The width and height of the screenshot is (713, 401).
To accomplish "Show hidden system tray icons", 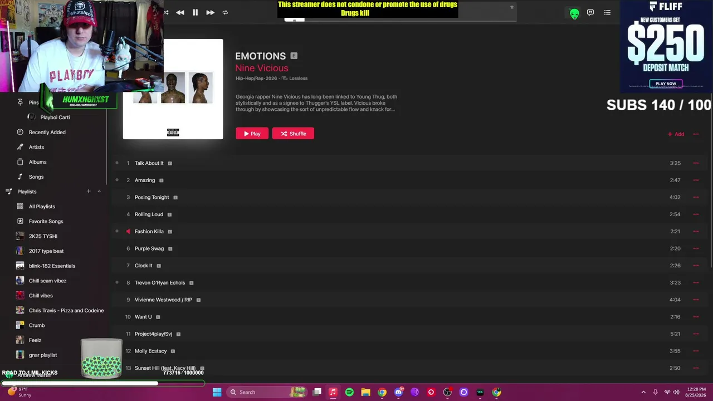I will pos(643,392).
